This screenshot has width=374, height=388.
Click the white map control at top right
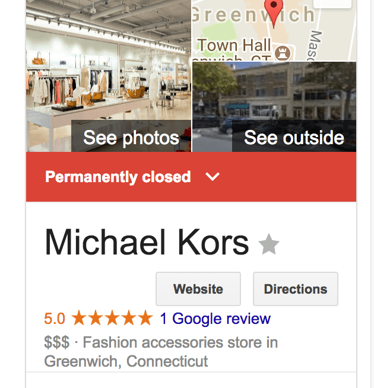tap(332, 4)
